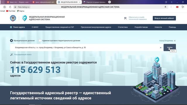Open the Разработчикам menu item
Image resolution: width=187 pixels, height=105 pixels.
[x=141, y=27]
